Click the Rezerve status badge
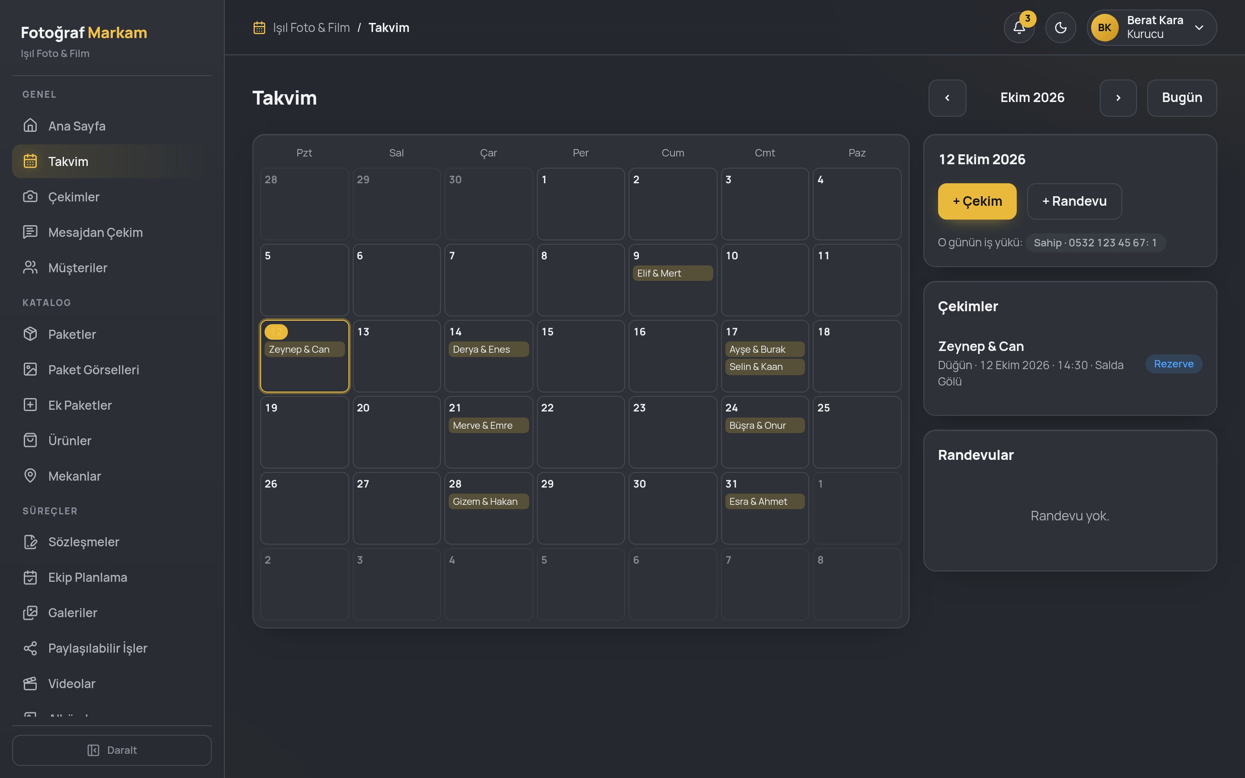This screenshot has height=778, width=1245. click(x=1174, y=364)
